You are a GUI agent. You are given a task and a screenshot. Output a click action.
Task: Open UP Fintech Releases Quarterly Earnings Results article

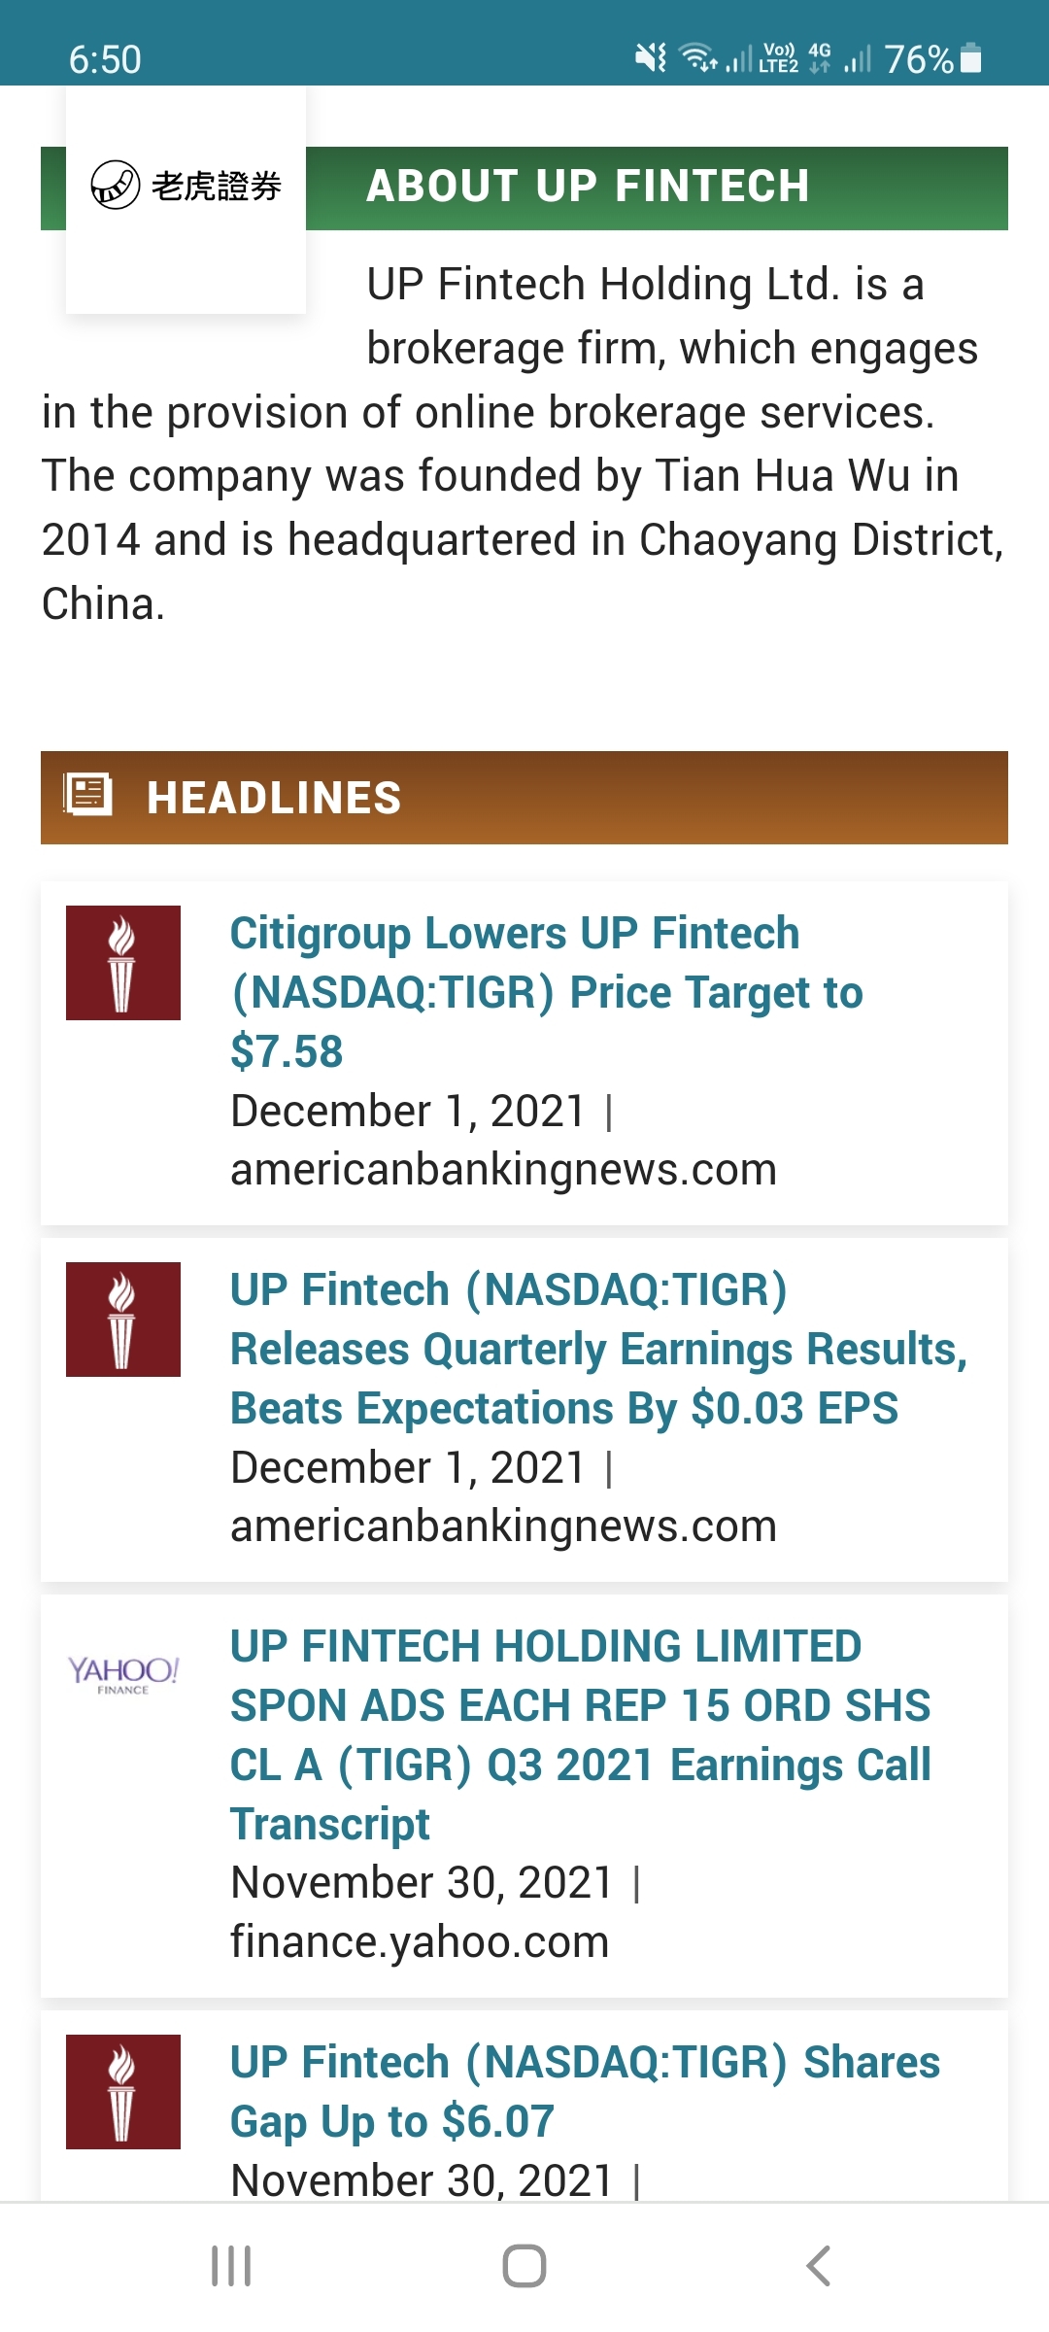pos(599,1349)
